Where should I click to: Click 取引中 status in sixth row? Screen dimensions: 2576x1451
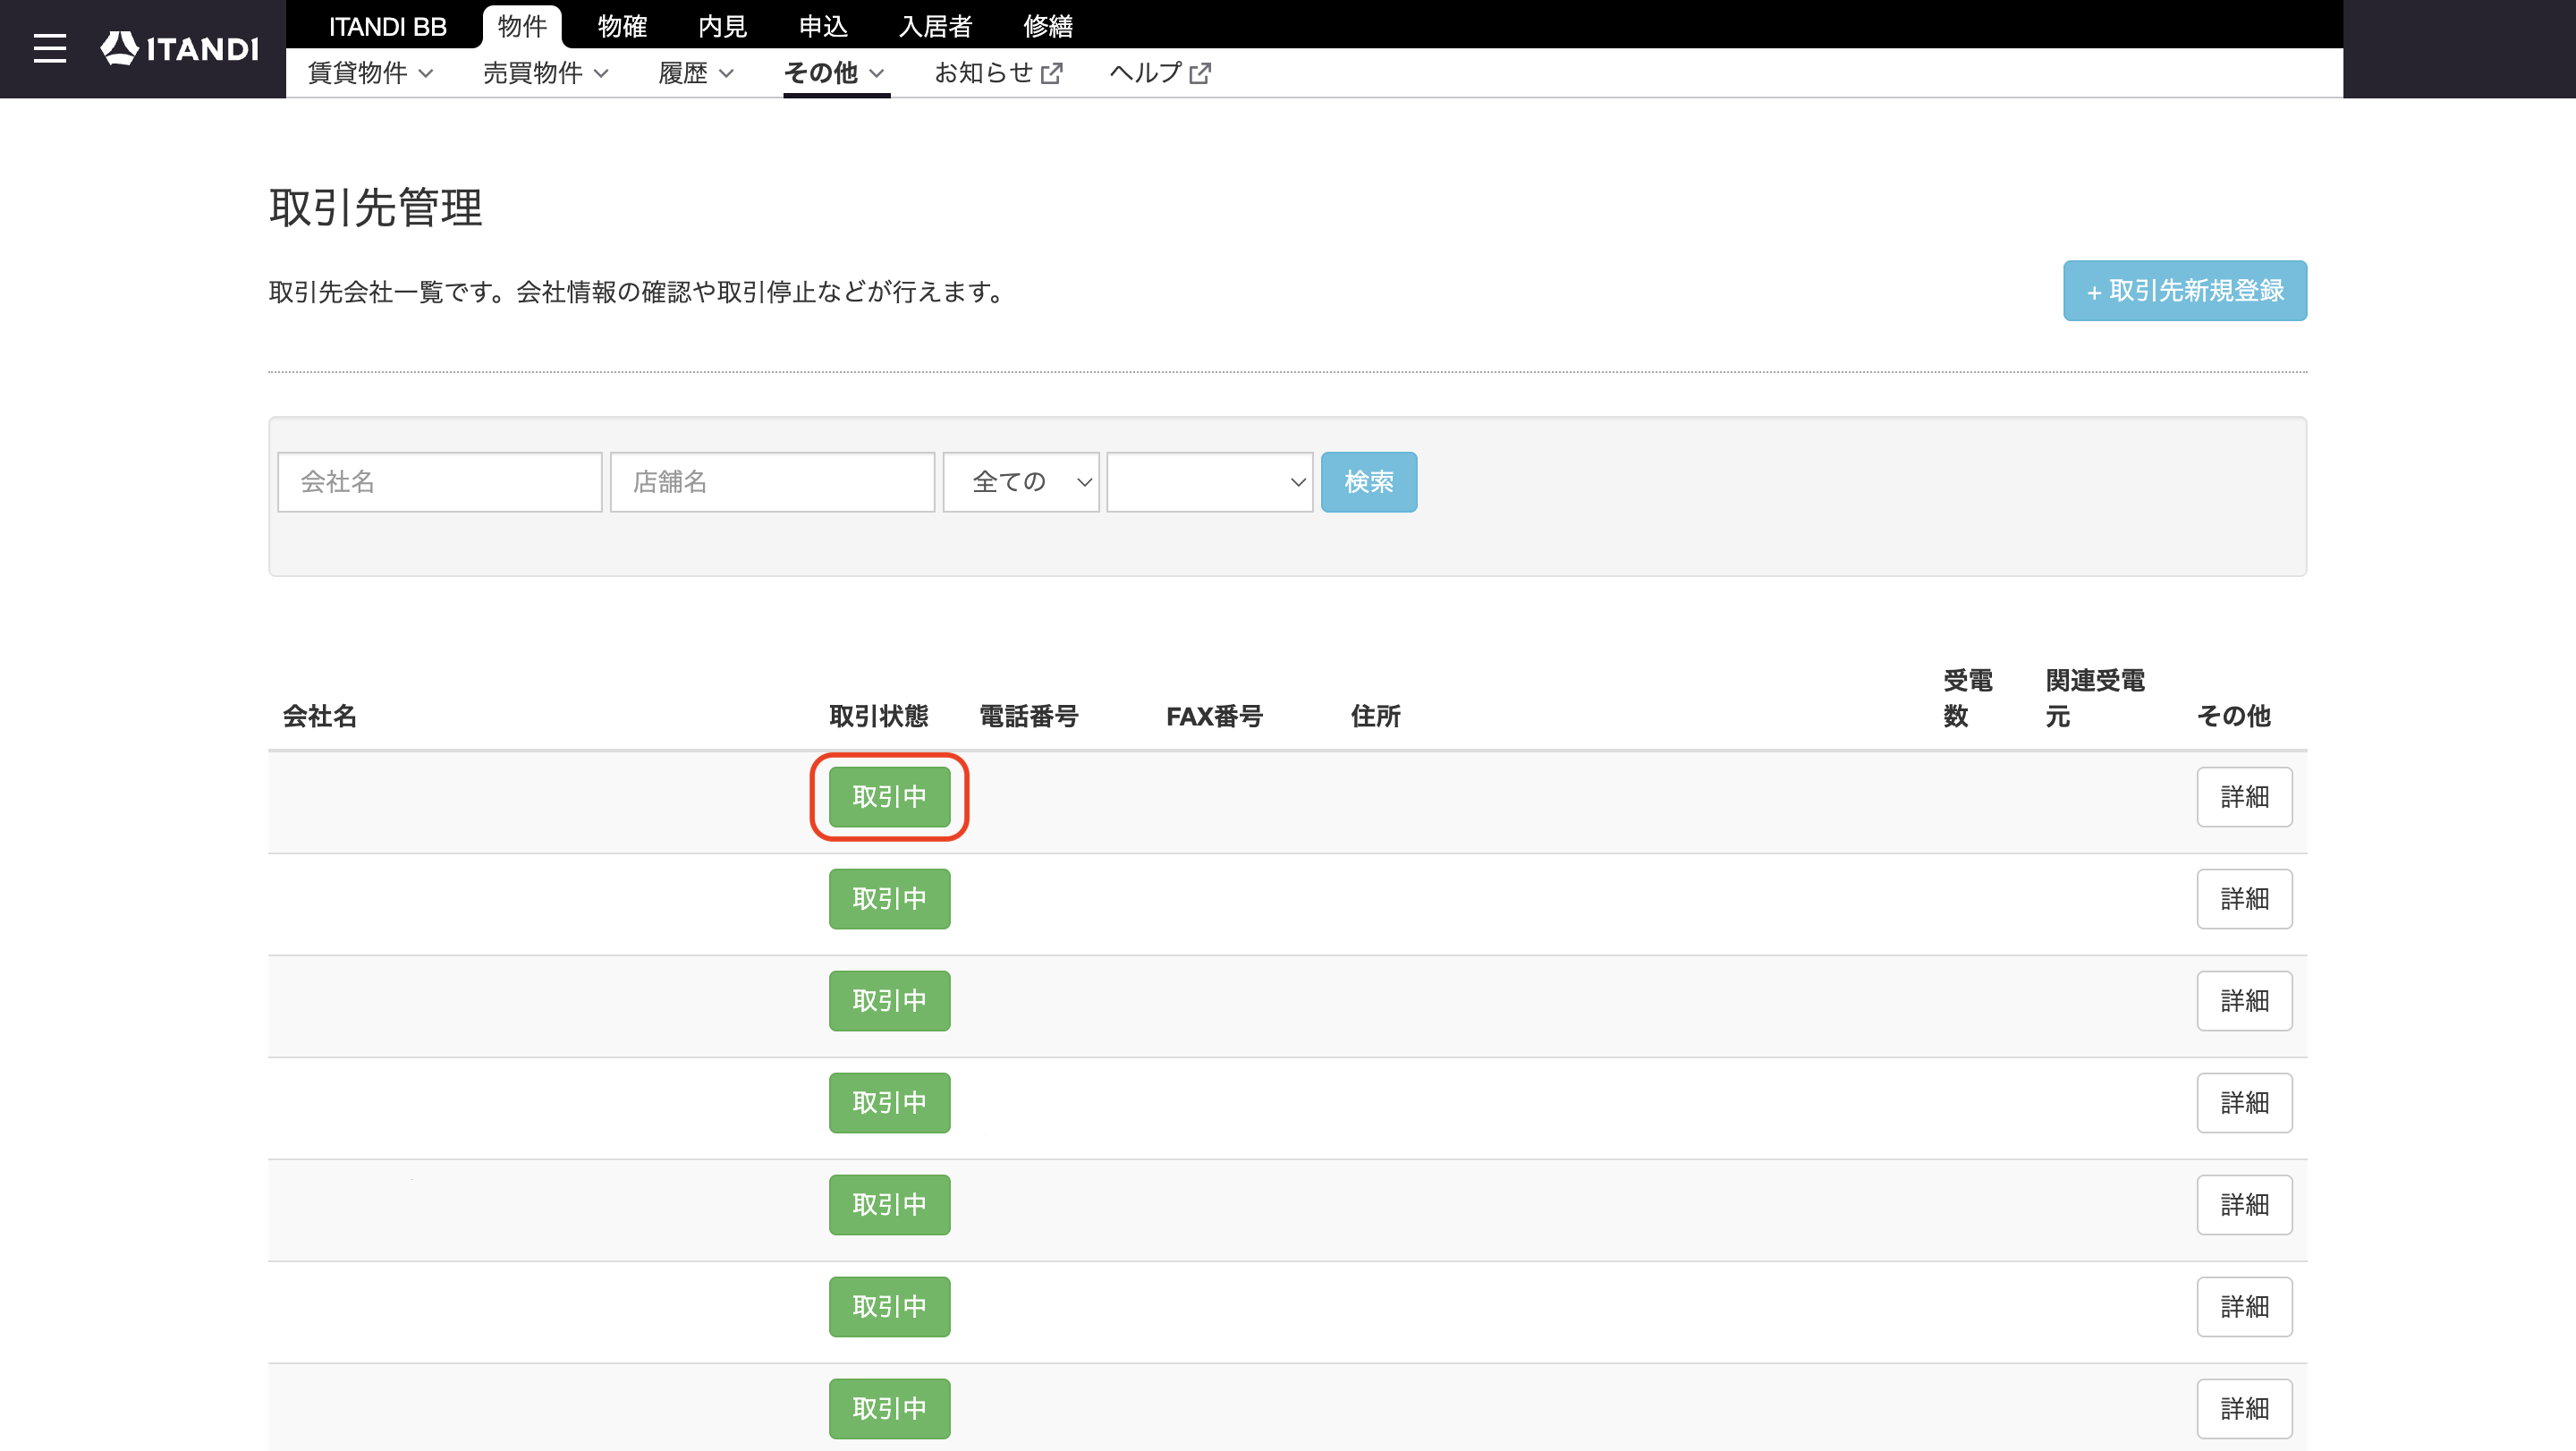point(889,1307)
